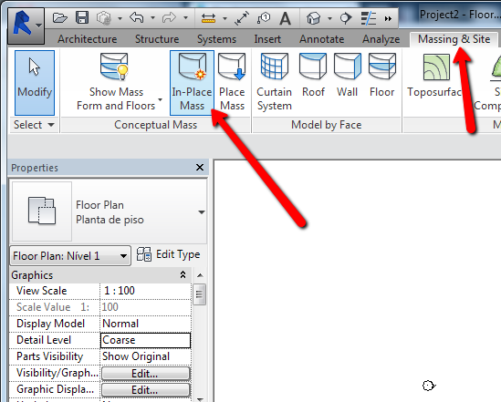Open the Architecture tab

(x=88, y=39)
